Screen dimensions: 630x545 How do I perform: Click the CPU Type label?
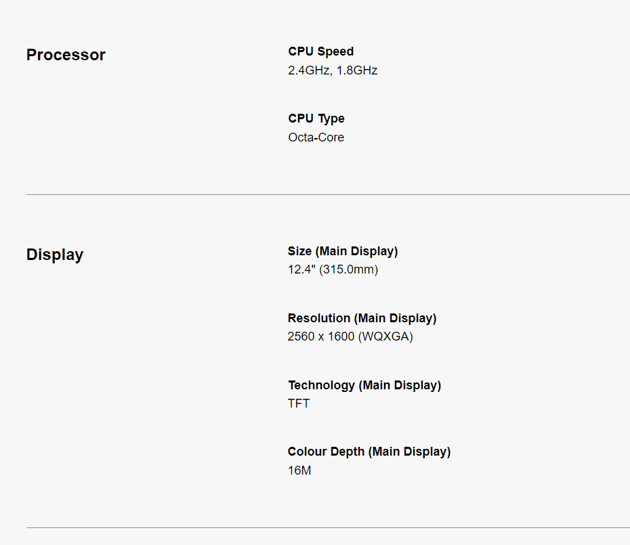pos(316,118)
